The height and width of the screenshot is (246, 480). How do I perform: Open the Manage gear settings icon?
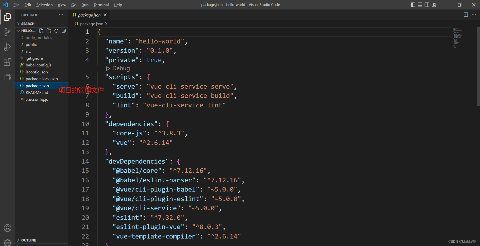coord(8,242)
